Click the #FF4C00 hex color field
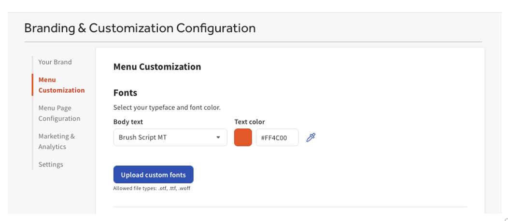 click(x=277, y=138)
